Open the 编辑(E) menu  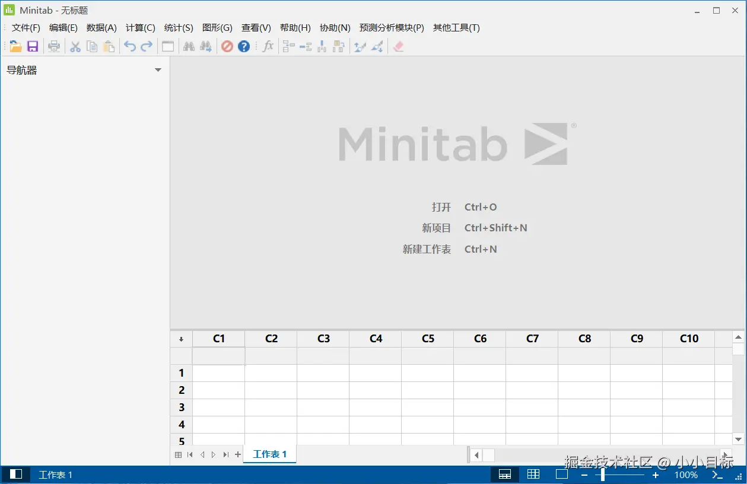pyautogui.click(x=63, y=28)
